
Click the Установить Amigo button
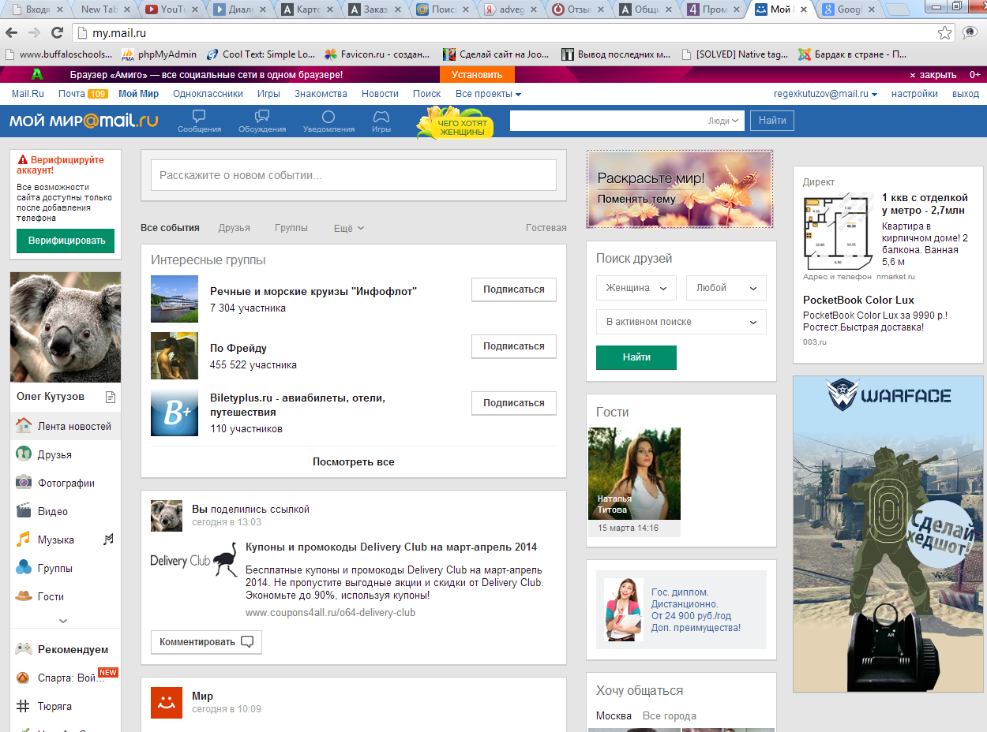[477, 75]
